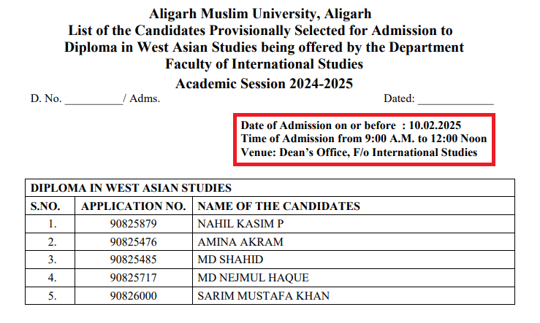Click the blank D. No. field line
The height and width of the screenshot is (323, 540).
coord(94,100)
